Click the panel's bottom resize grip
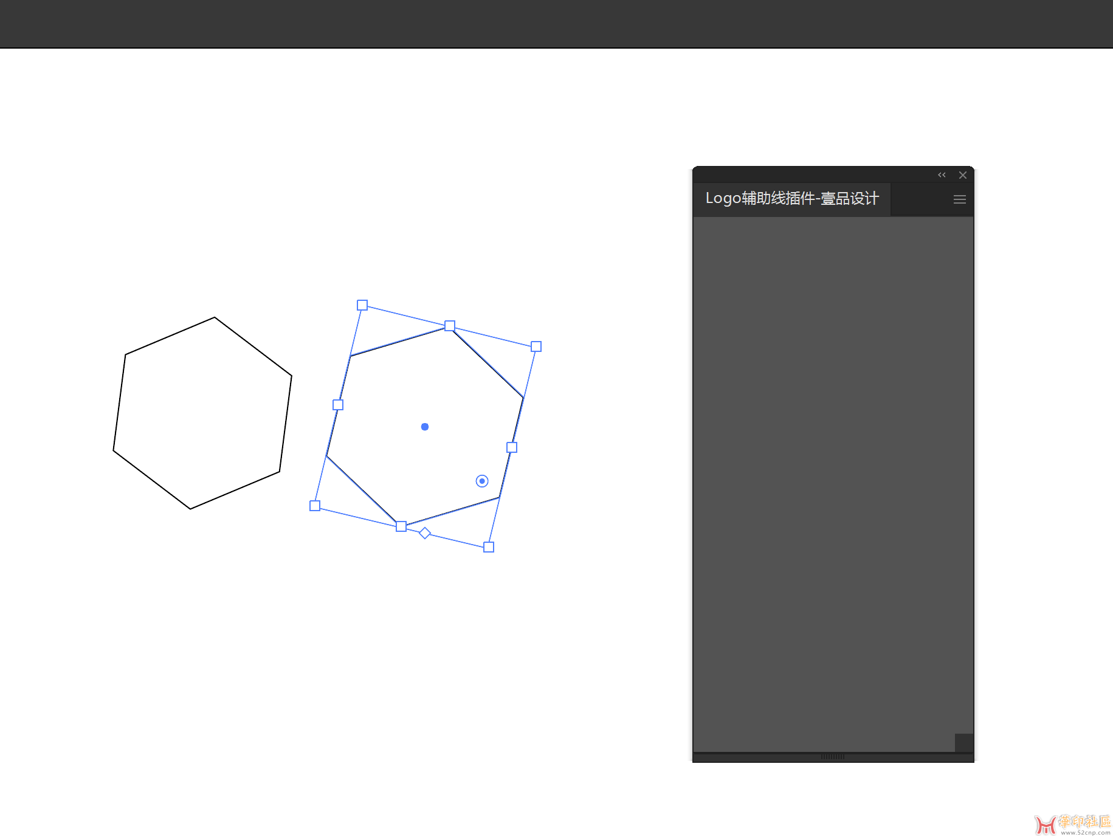1113x837 pixels. click(832, 757)
